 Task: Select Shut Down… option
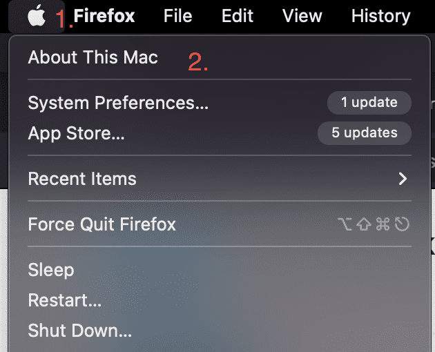click(x=79, y=331)
